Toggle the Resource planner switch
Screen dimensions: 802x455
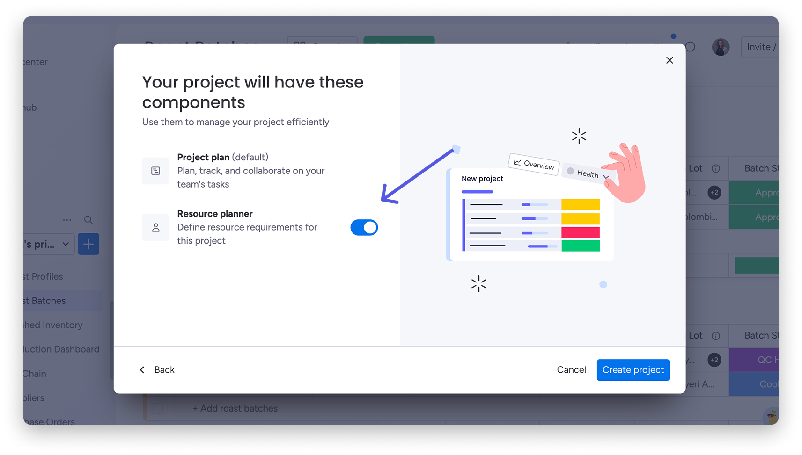[x=364, y=227]
